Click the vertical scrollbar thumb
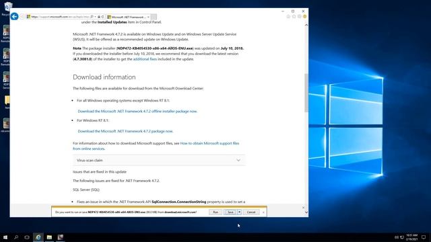The height and width of the screenshot is (242, 431). (x=306, y=93)
